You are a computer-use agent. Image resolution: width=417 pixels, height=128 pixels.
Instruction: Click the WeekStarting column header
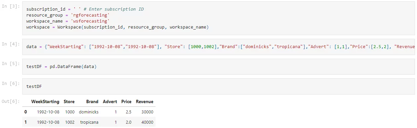45,101
